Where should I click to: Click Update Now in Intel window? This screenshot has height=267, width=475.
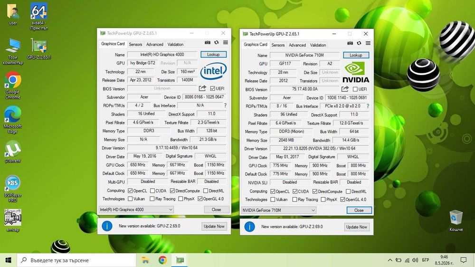(214, 226)
